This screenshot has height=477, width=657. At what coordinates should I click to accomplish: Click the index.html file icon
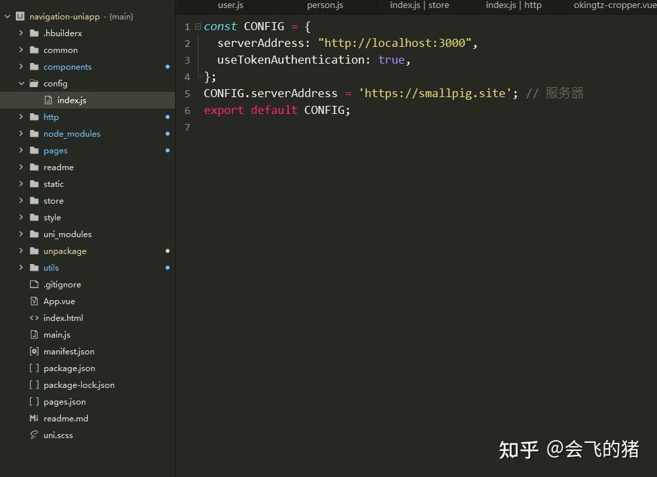pyautogui.click(x=34, y=318)
